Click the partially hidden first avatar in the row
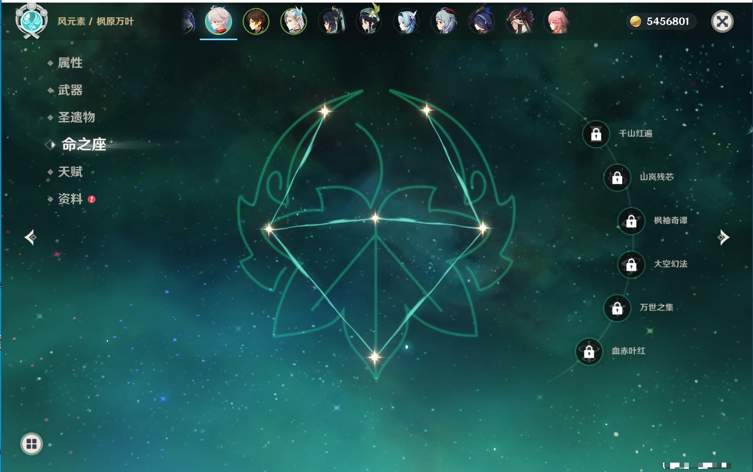Viewport: 753px width, 472px height. point(189,21)
